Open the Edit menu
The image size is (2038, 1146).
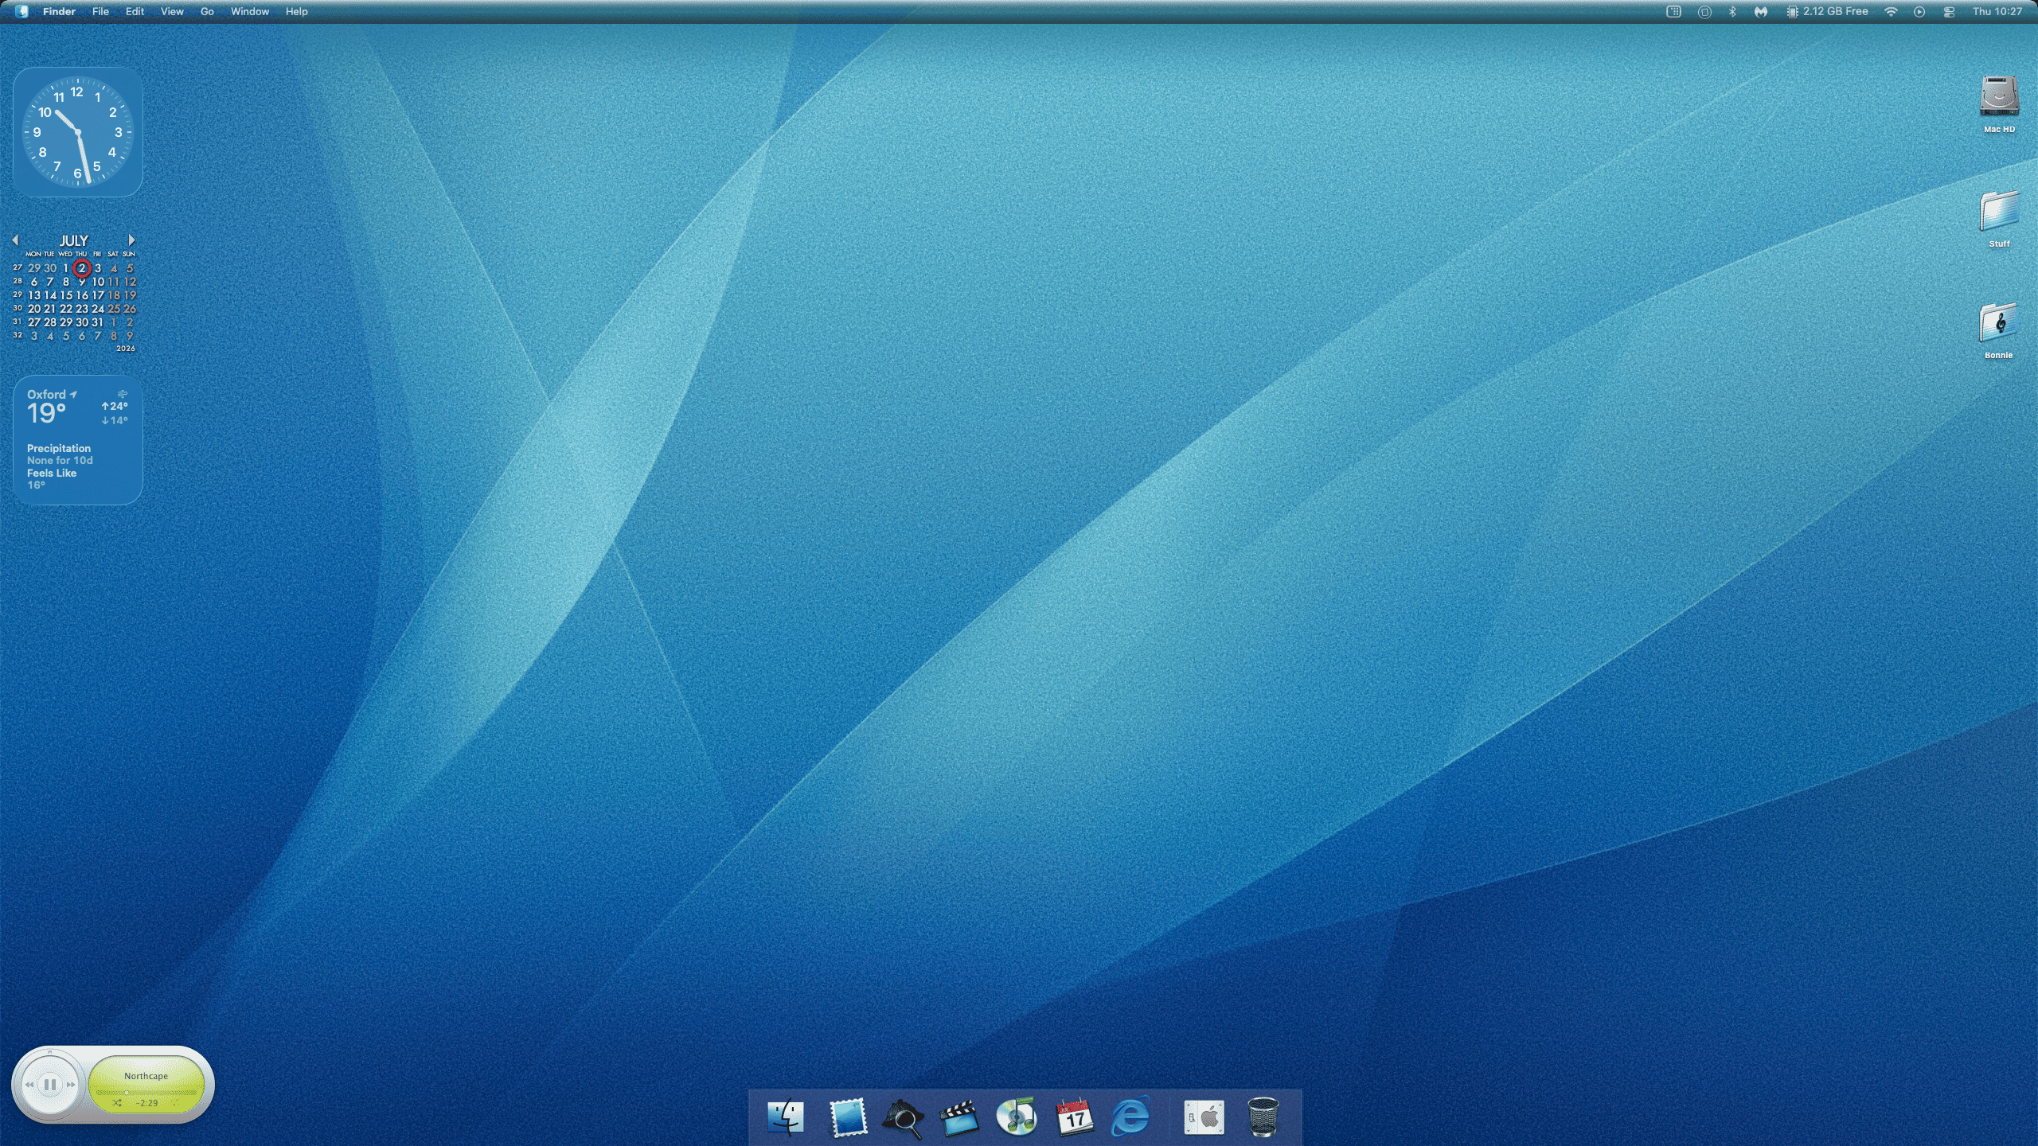(x=135, y=11)
